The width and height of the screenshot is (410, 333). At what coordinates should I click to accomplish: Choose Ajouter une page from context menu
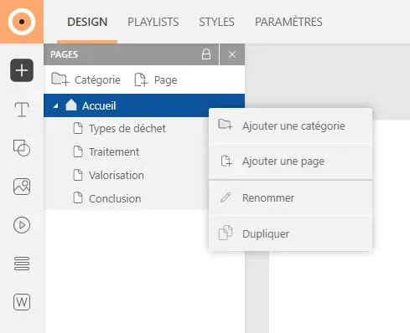[x=291, y=161]
